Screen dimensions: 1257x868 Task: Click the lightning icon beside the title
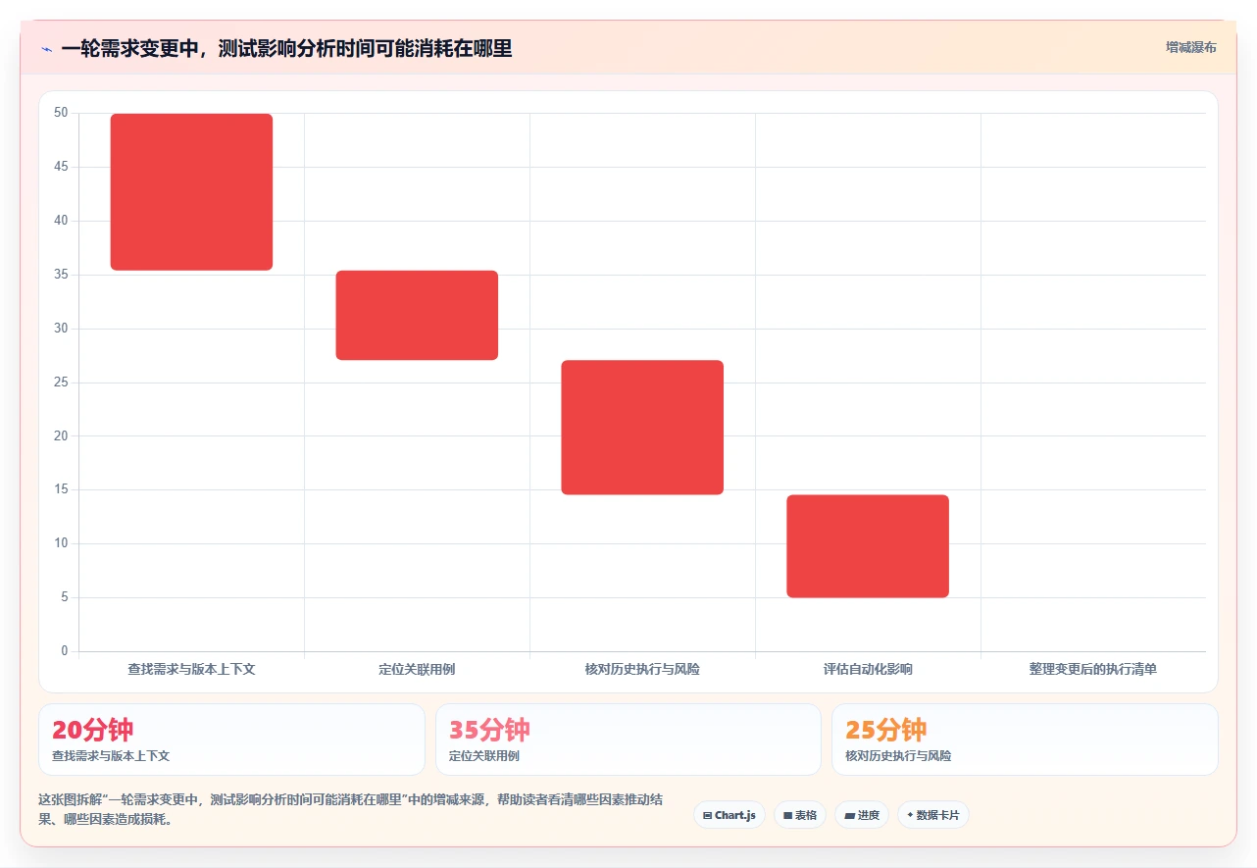tap(46, 49)
